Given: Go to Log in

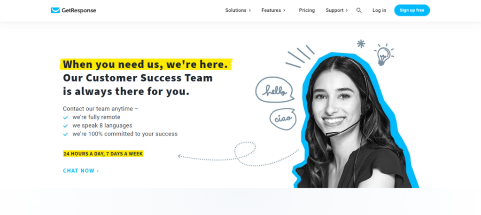Looking at the screenshot, I should click(x=379, y=10).
